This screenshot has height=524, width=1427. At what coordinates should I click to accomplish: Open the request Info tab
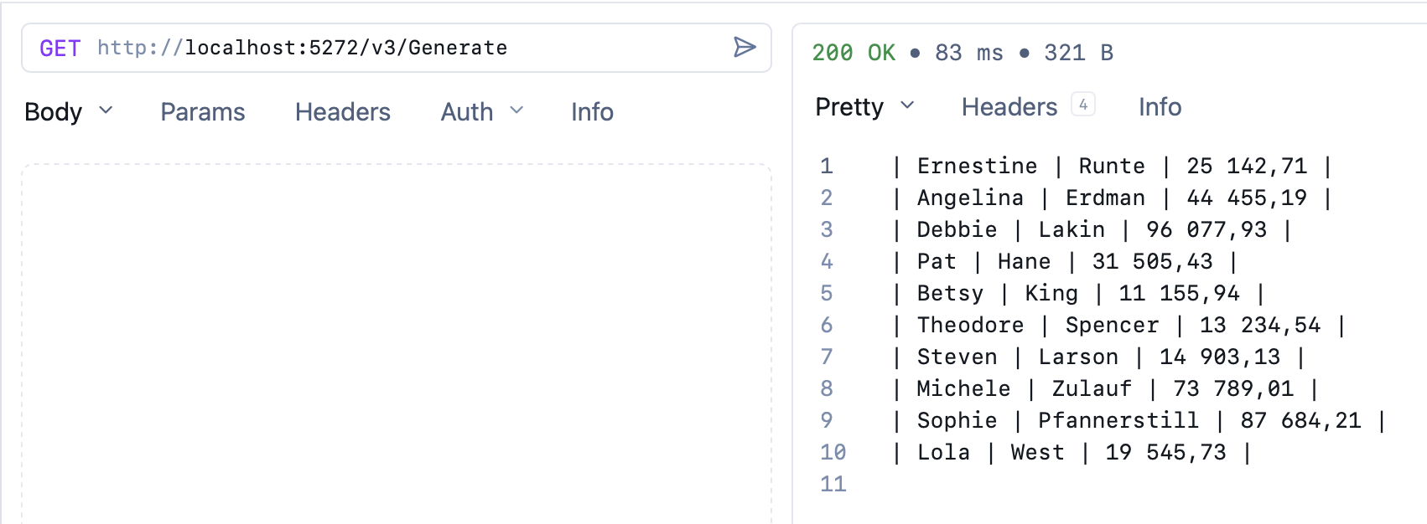tap(592, 112)
